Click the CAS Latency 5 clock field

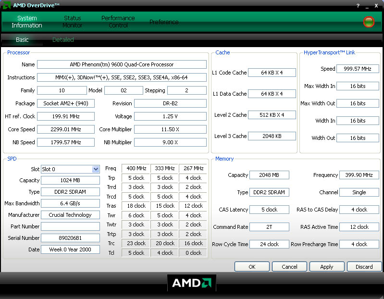(x=269, y=210)
